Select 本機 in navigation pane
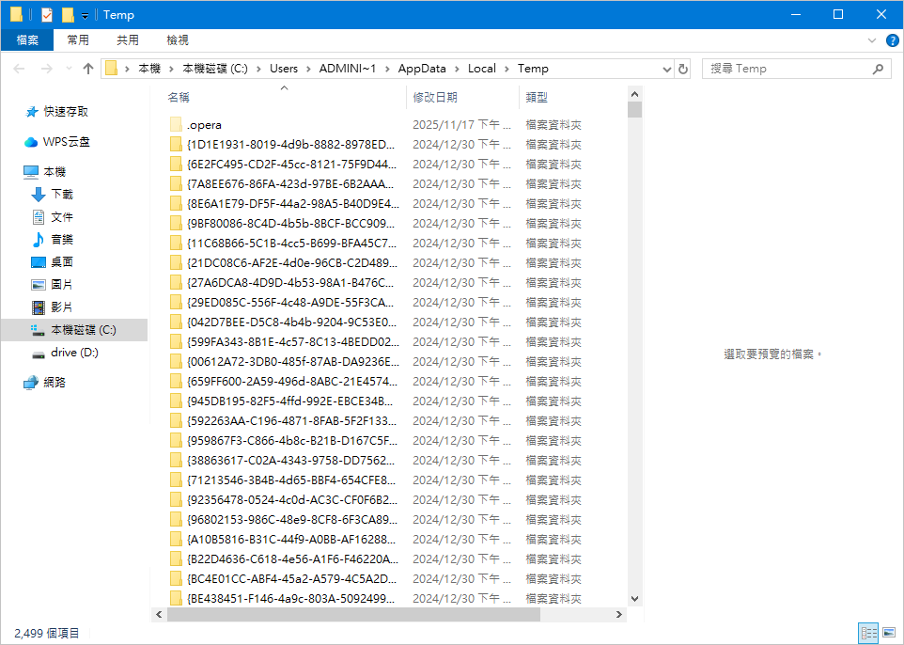 44,171
